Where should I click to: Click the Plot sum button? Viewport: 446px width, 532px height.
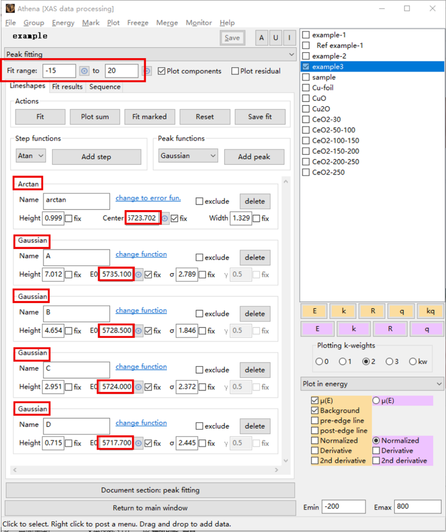pyautogui.click(x=95, y=117)
